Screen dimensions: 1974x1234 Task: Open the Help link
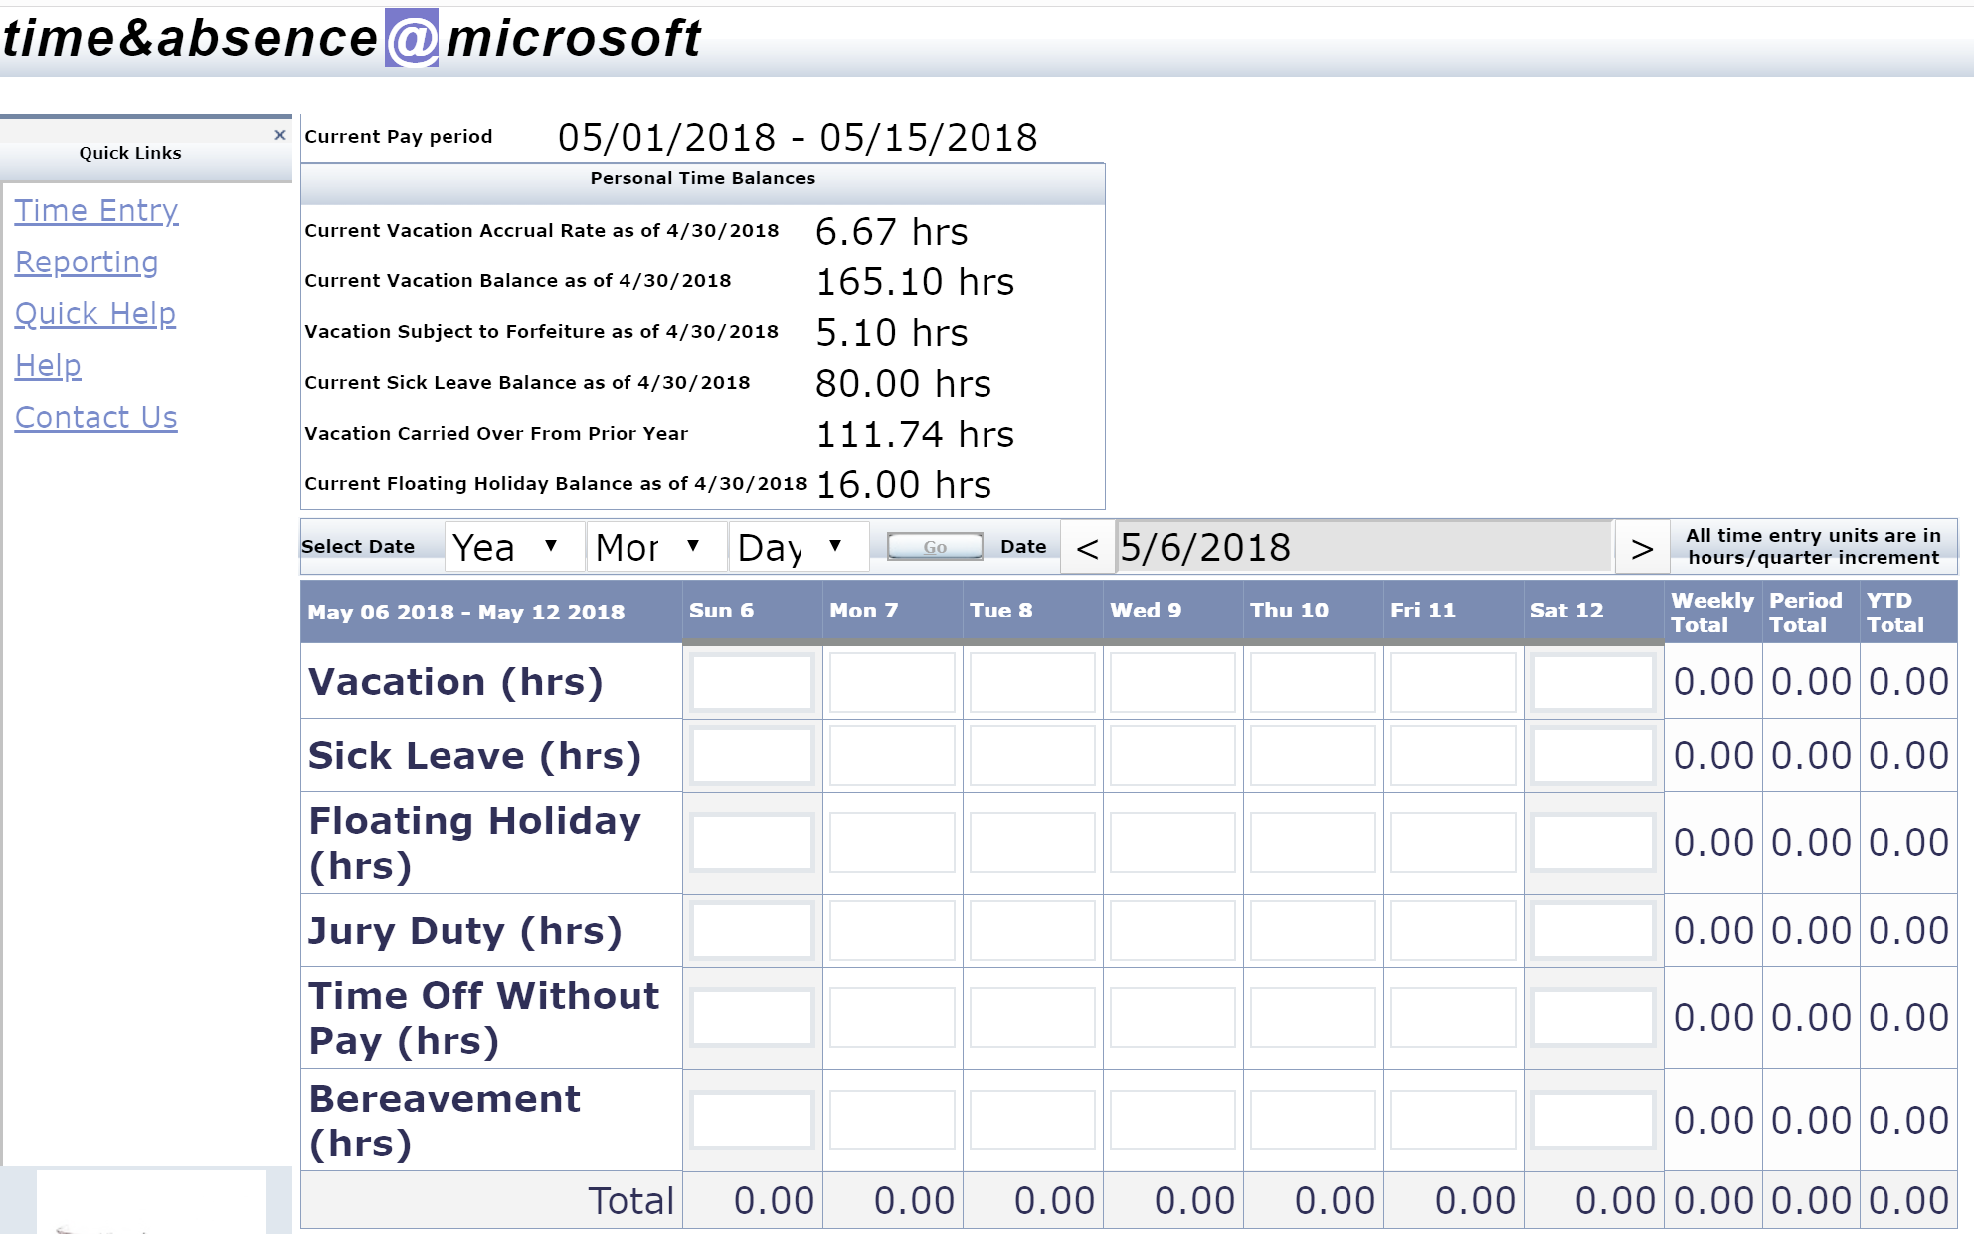click(x=48, y=365)
